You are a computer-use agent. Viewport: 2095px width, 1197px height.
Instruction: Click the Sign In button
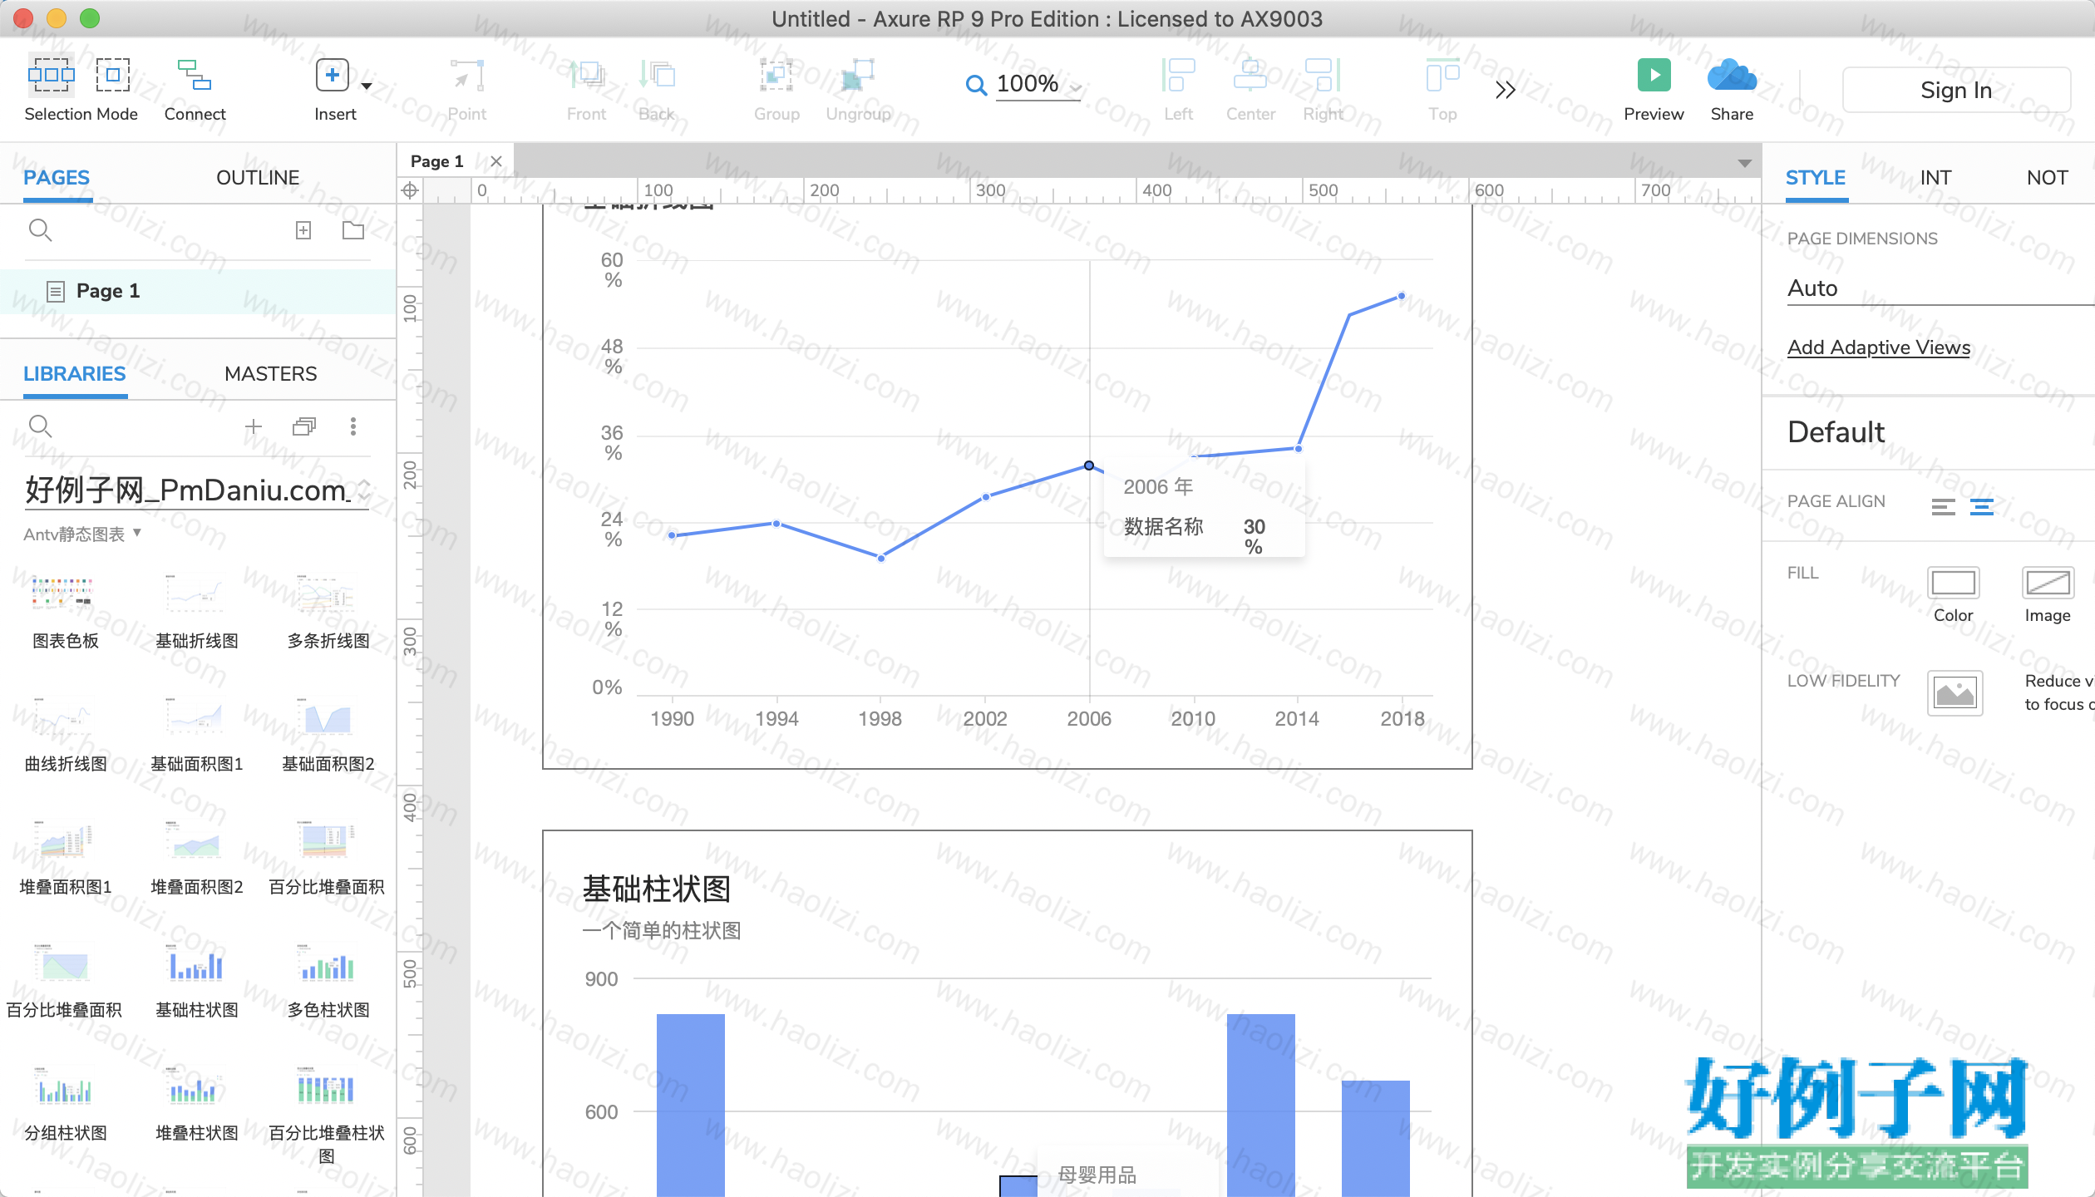click(1956, 90)
